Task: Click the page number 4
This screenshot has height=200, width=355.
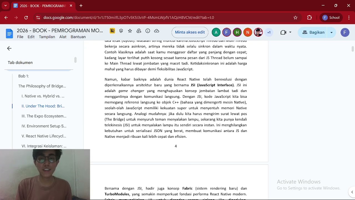Action: (x=176, y=146)
